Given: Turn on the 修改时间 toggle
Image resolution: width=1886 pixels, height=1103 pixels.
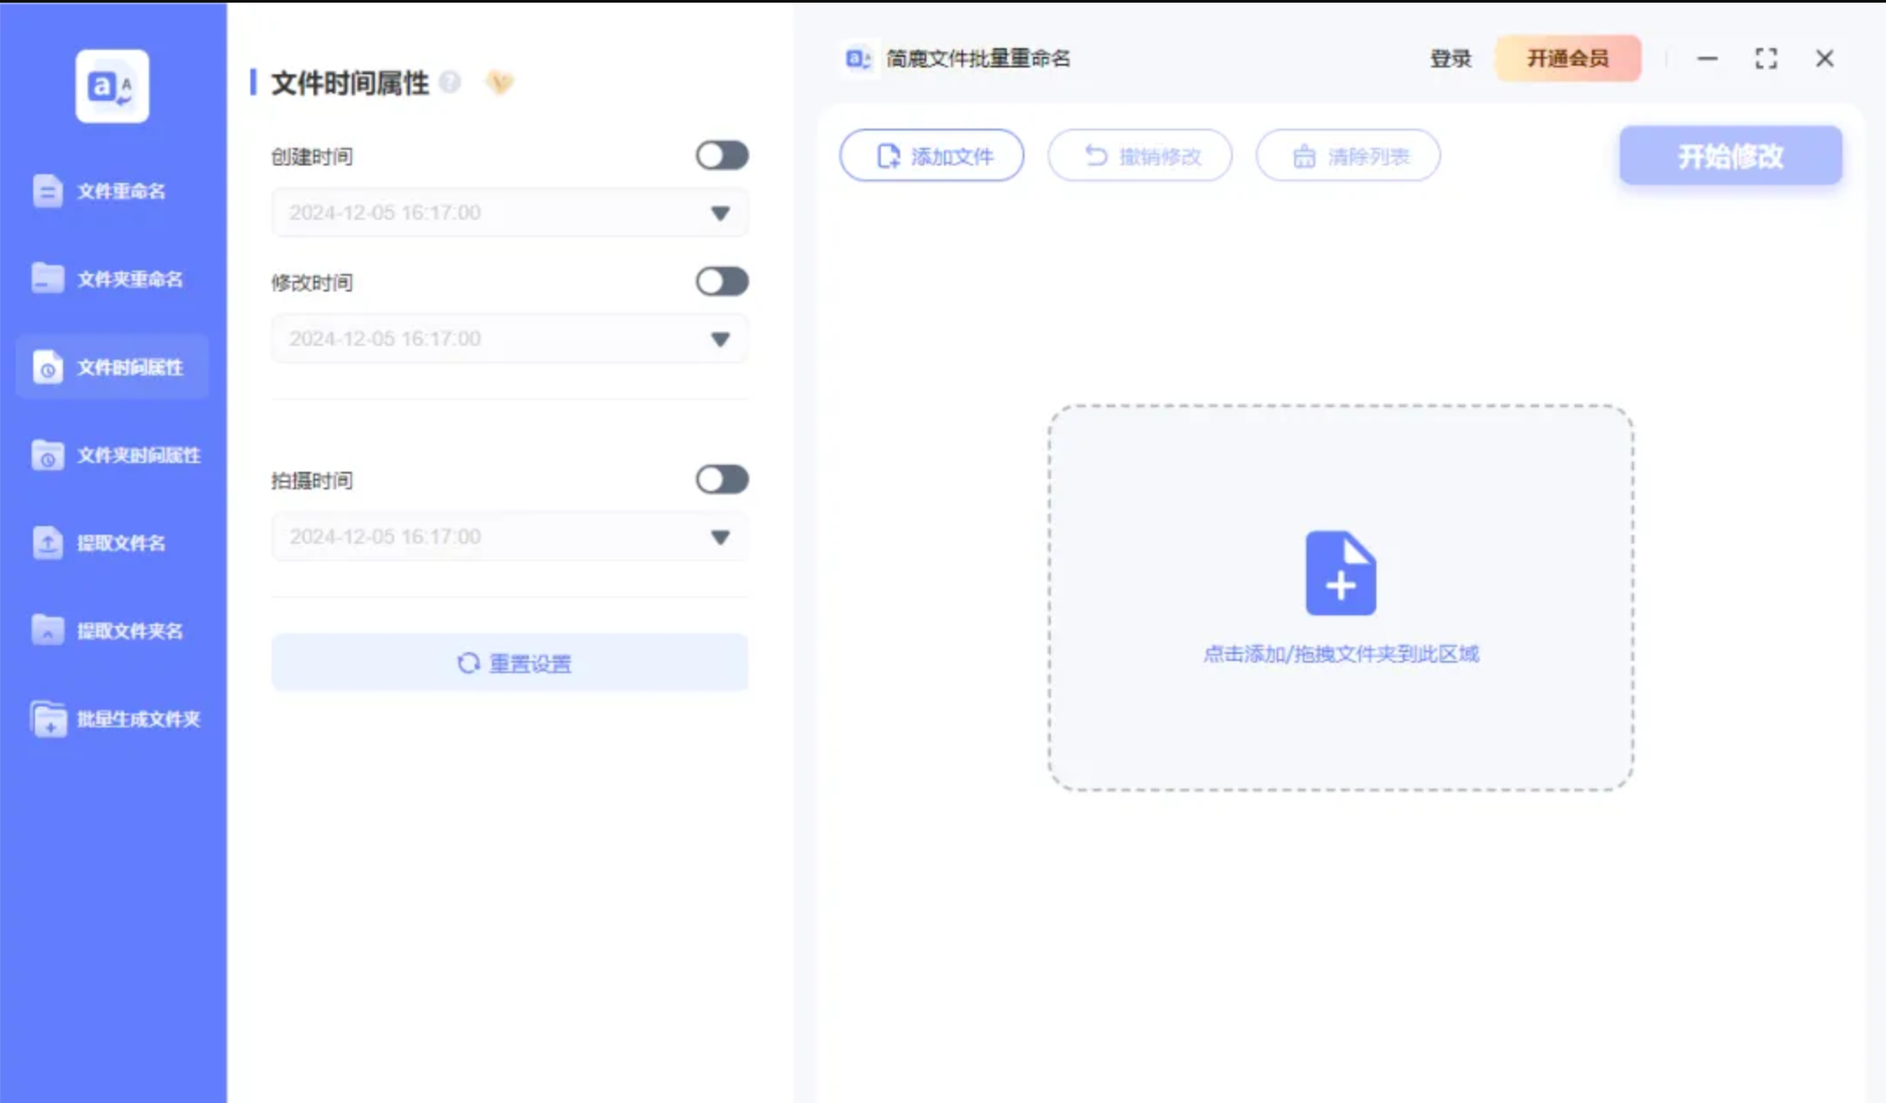Looking at the screenshot, I should point(721,282).
